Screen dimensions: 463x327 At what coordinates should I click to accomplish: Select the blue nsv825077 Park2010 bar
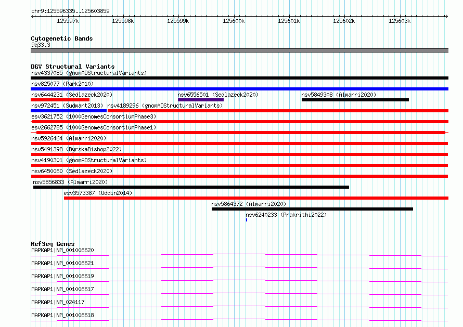pyautogui.click(x=239, y=89)
